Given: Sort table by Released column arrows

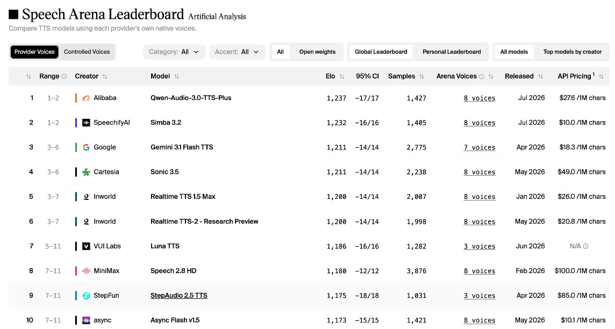Looking at the screenshot, I should 540,76.
